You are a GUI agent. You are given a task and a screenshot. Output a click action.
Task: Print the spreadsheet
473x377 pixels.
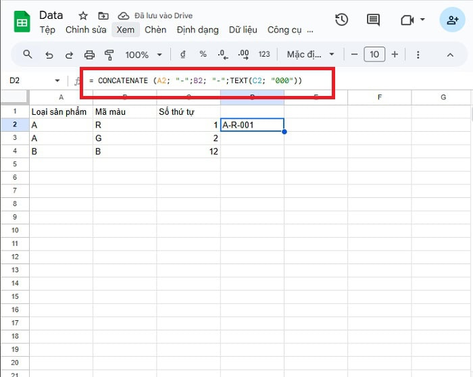pyautogui.click(x=89, y=55)
